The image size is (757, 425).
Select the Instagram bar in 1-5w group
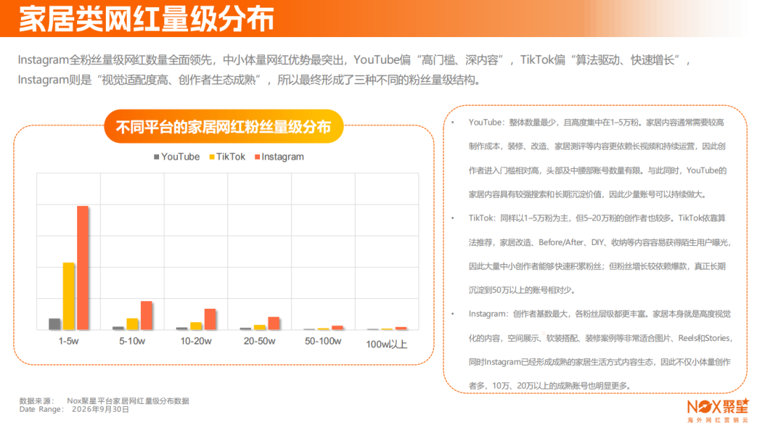(83, 267)
